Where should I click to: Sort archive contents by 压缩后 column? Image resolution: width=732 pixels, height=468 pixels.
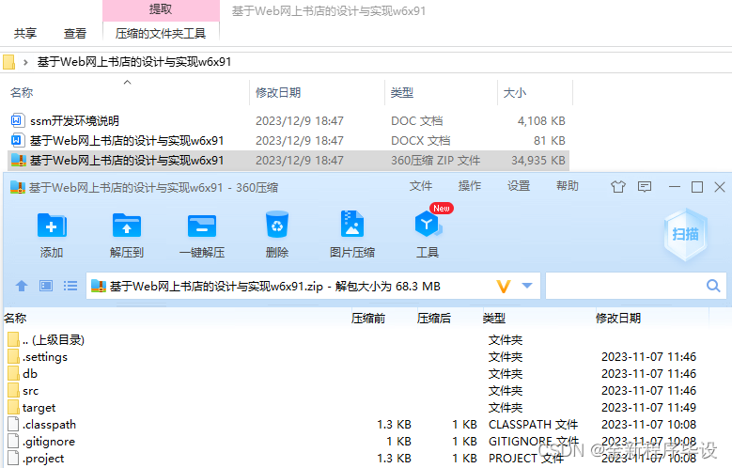434,318
